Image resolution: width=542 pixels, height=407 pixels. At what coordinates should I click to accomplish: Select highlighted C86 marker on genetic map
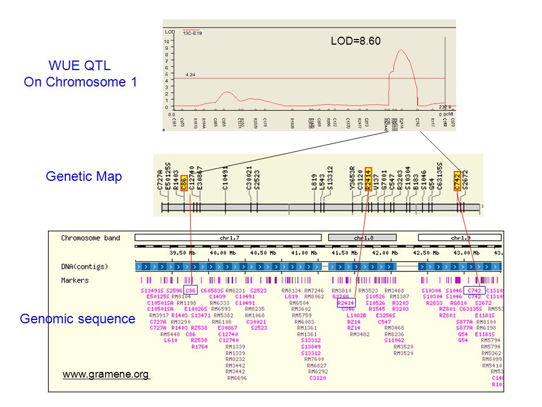tap(184, 183)
